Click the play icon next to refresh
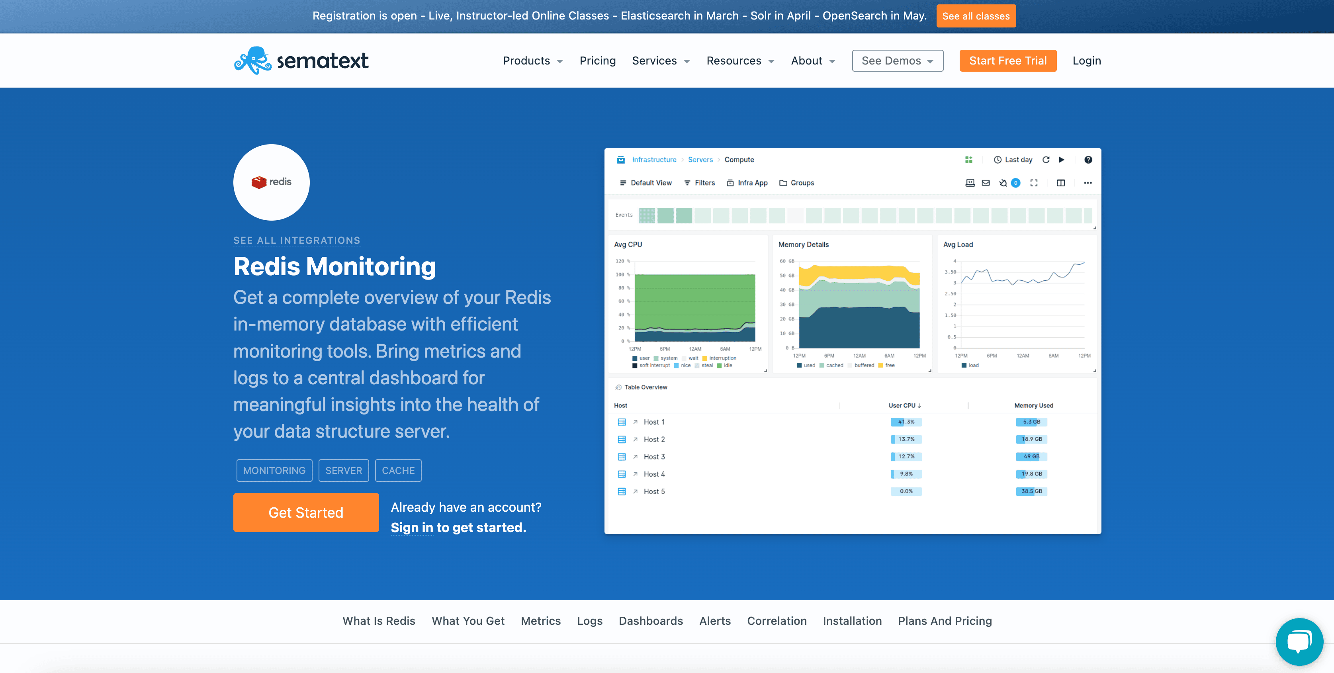 [x=1061, y=159]
